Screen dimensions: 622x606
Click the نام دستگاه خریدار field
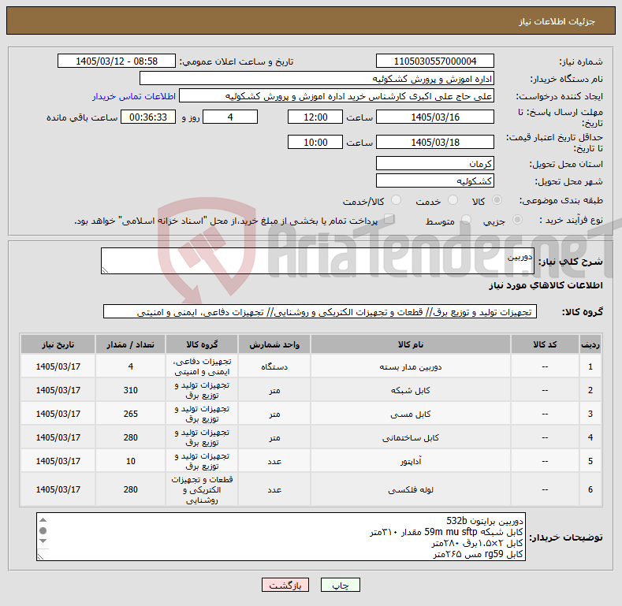click(317, 79)
